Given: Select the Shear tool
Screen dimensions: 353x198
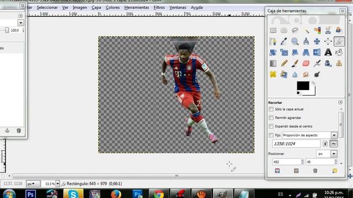Looking at the screenshot, I should [295, 52].
